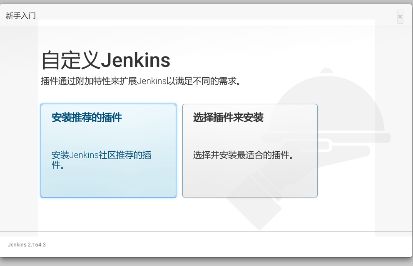Select the manual plugin selection card
Screen dimensions: 413x266
tap(250, 150)
